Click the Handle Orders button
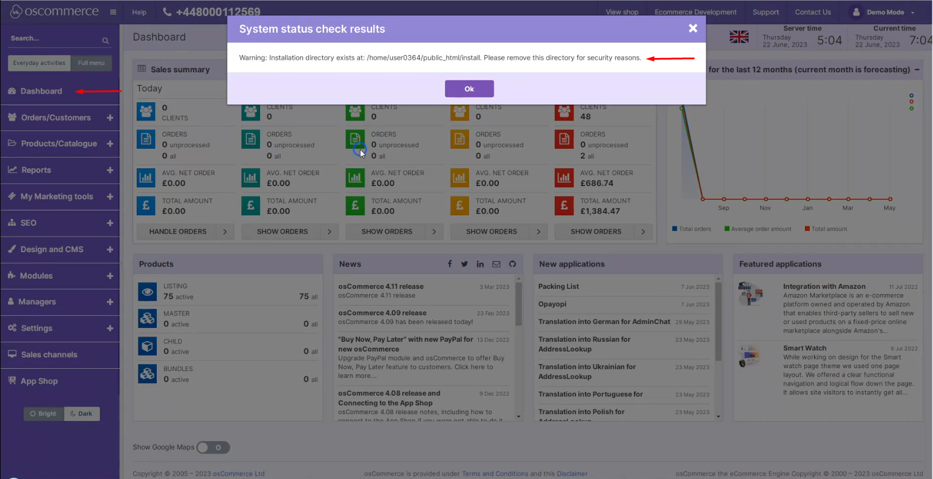The image size is (933, 479). pyautogui.click(x=178, y=231)
